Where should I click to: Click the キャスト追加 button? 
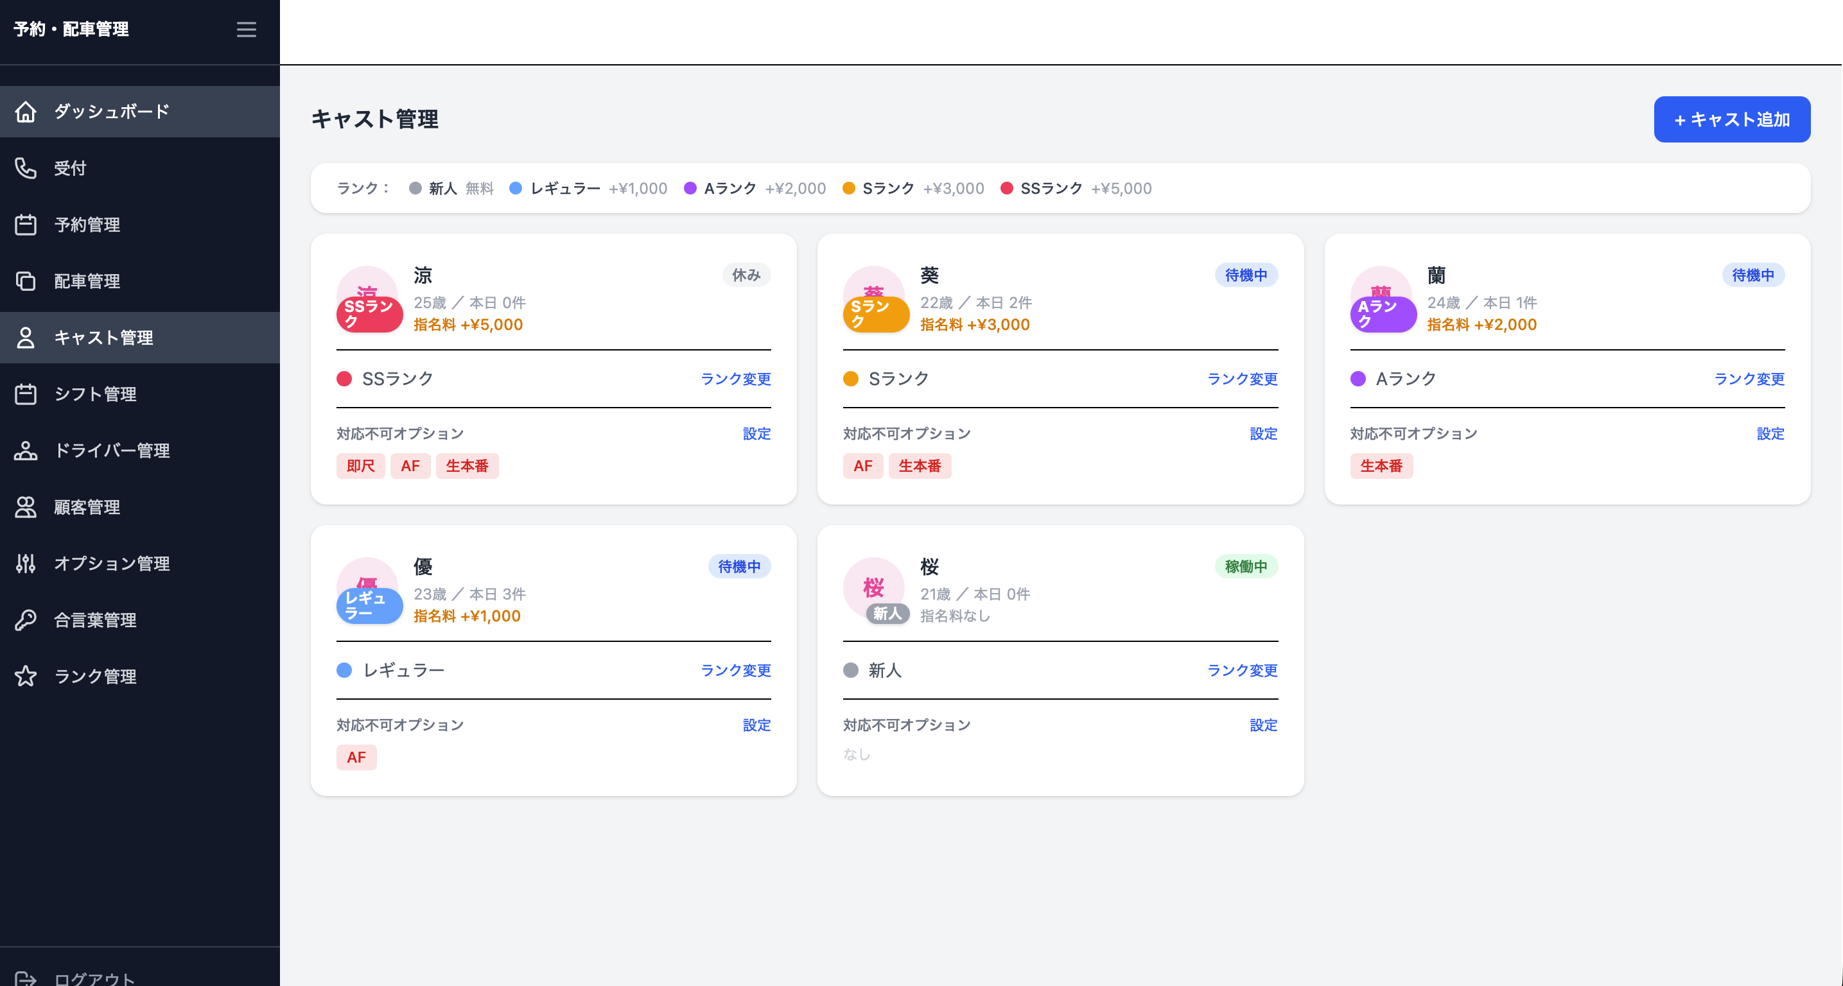1731,119
